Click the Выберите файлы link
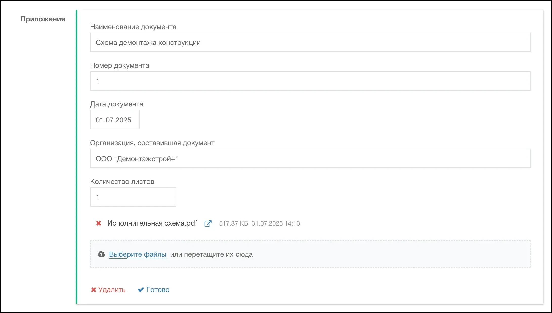 [x=138, y=254]
